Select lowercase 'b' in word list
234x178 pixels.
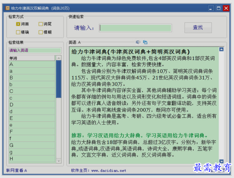[32, 84]
